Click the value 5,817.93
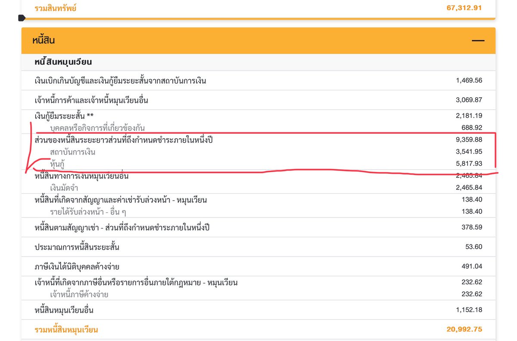517x341 pixels. click(469, 164)
